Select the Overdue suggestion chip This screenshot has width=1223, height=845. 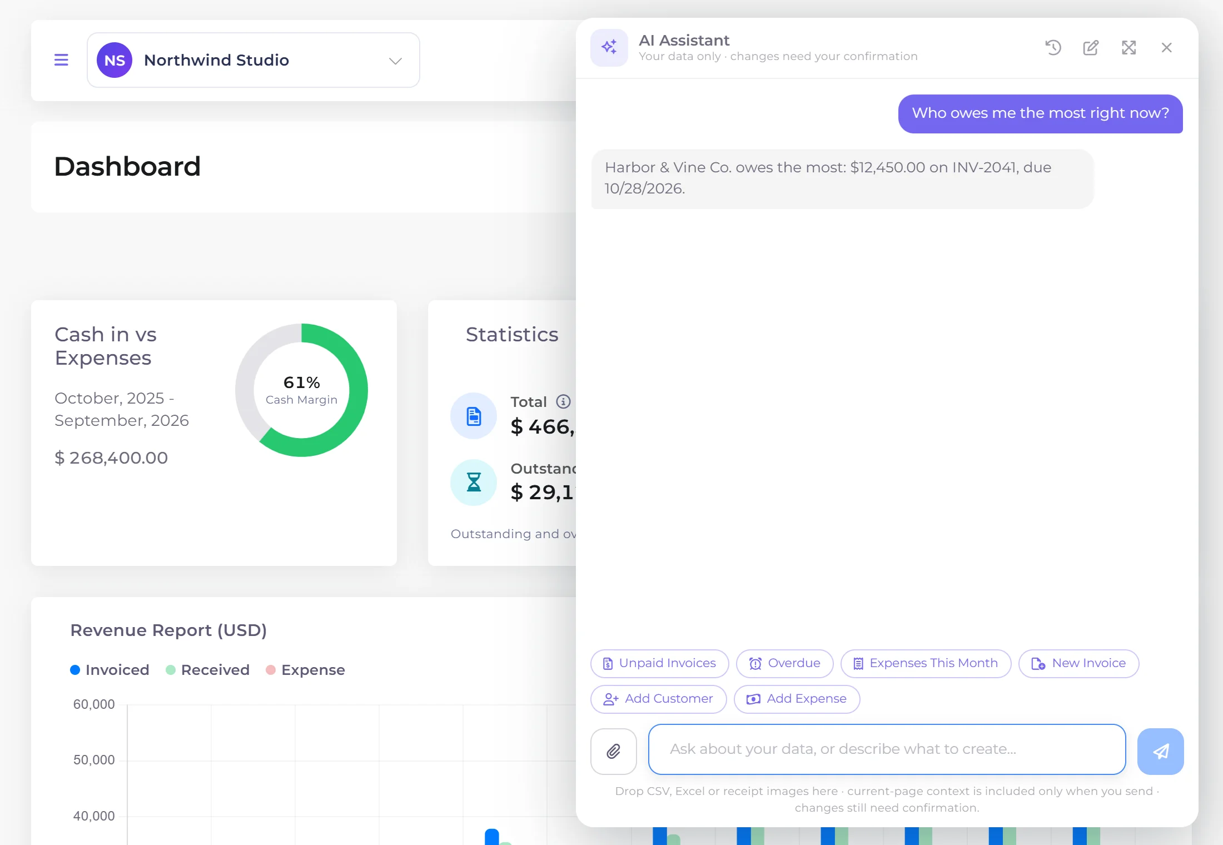point(785,663)
